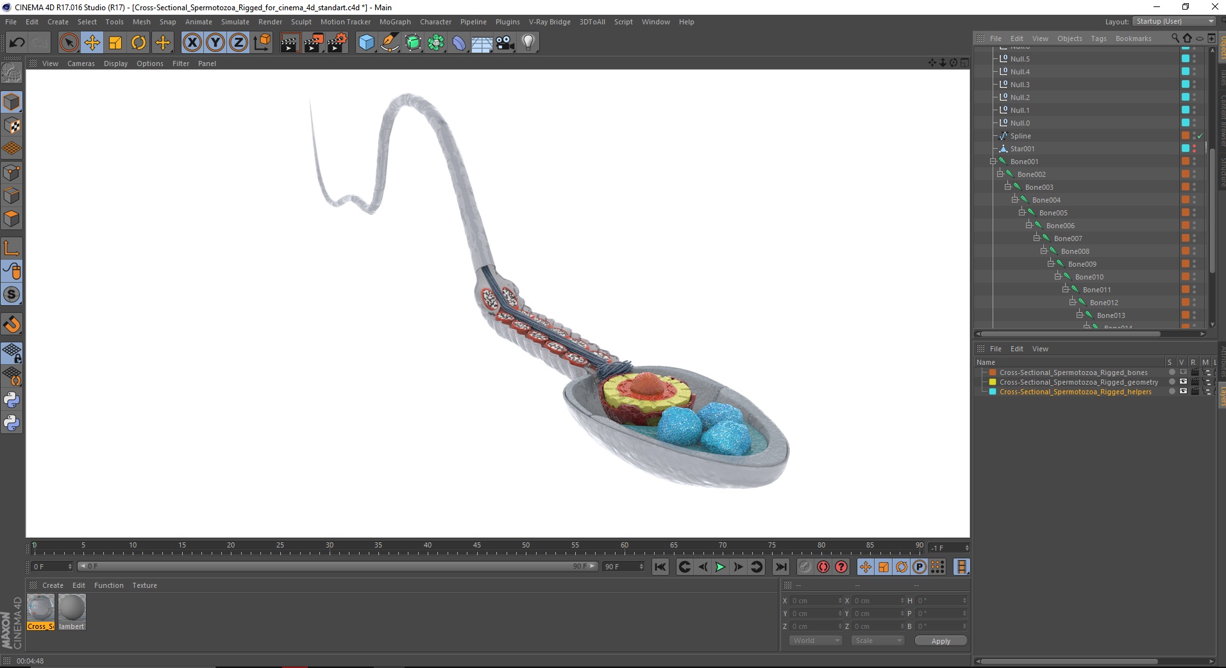Open the spline Pen tool
The height and width of the screenshot is (668, 1226).
389,43
